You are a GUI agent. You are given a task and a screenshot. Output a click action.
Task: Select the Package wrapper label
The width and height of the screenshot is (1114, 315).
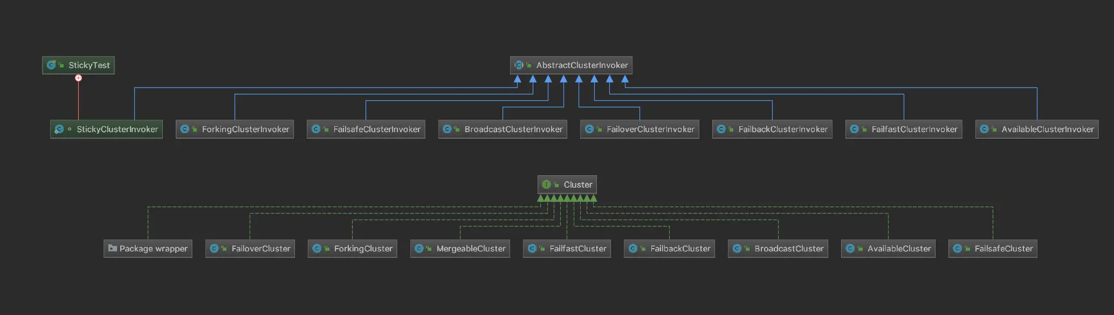click(153, 249)
